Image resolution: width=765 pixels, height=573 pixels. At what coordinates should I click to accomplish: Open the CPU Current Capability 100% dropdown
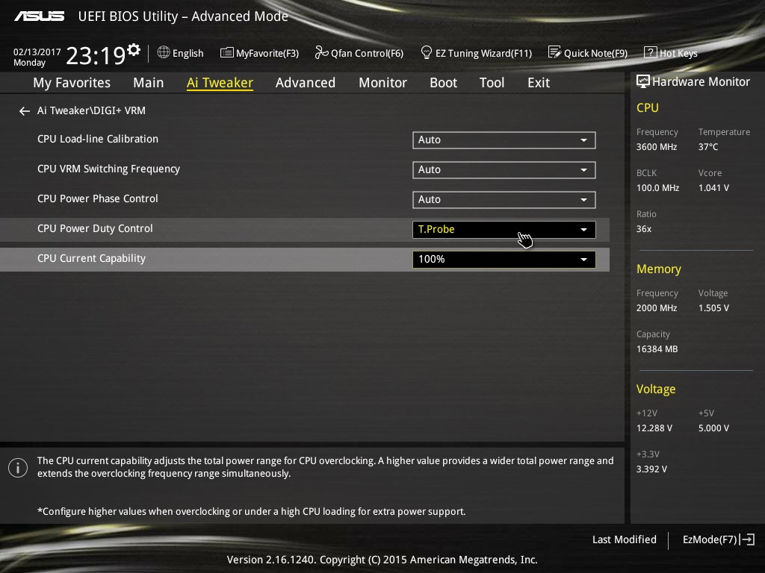tap(504, 259)
